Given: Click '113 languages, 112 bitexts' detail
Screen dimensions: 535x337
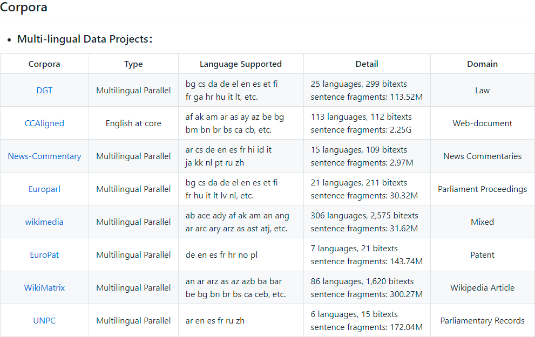Looking at the screenshot, I should 361,117.
